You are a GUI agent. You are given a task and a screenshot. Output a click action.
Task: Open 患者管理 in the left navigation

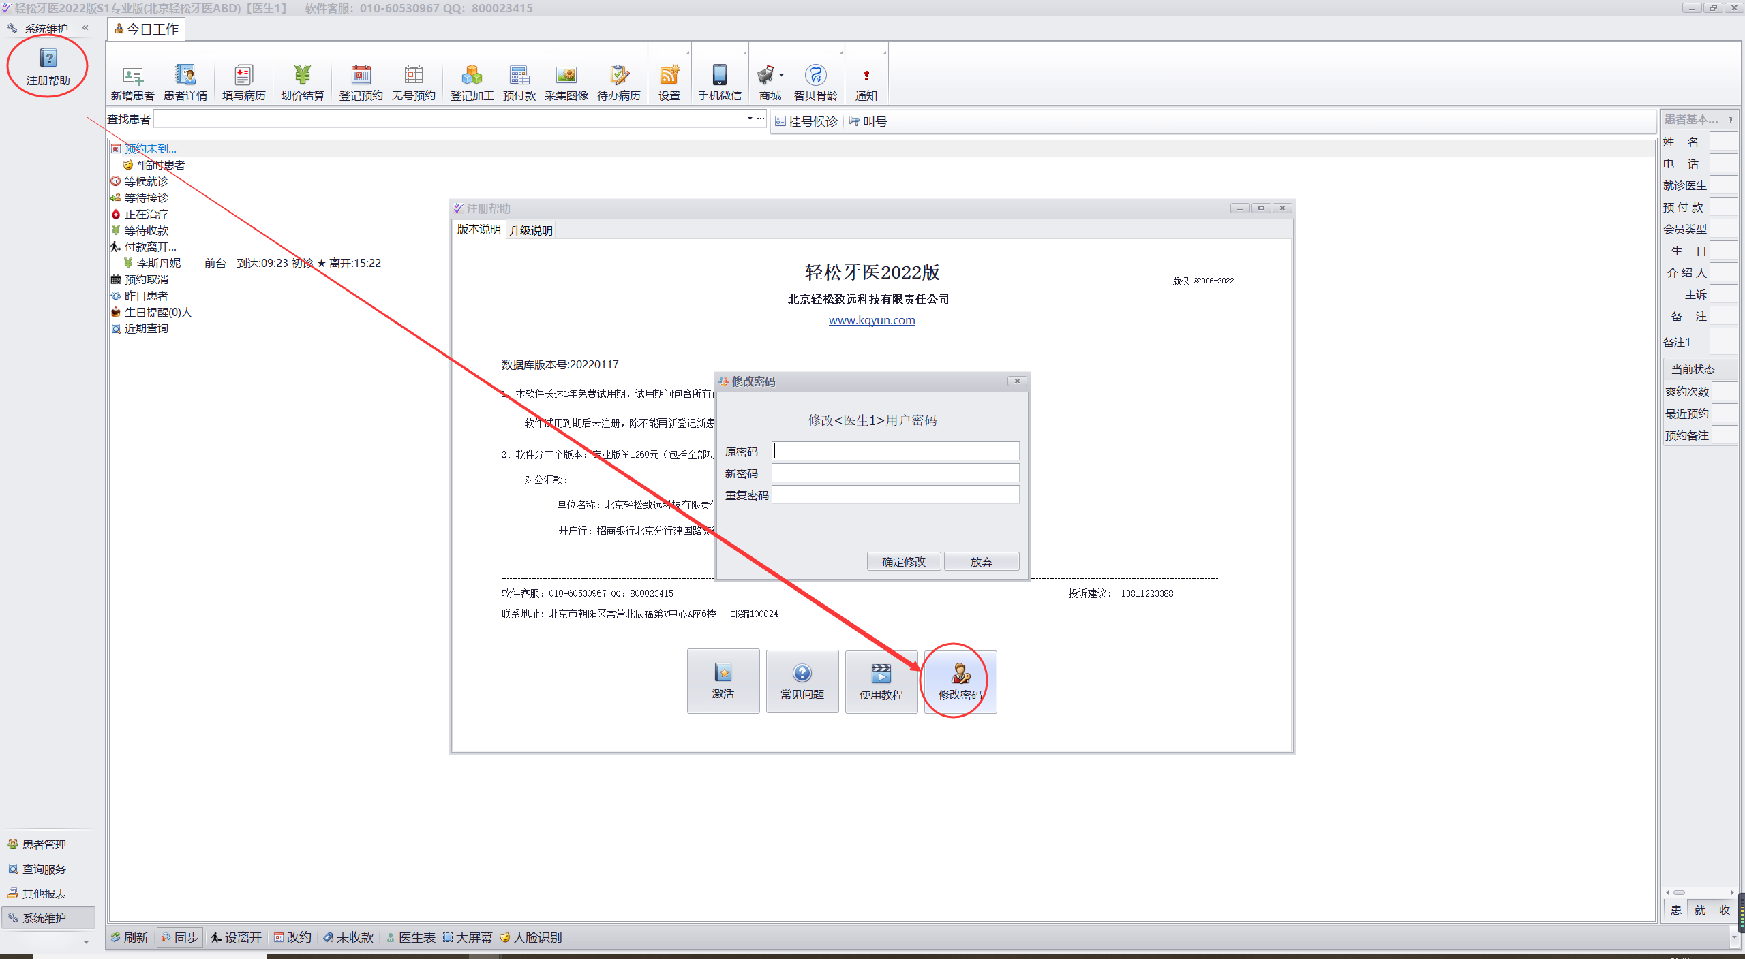coord(44,845)
